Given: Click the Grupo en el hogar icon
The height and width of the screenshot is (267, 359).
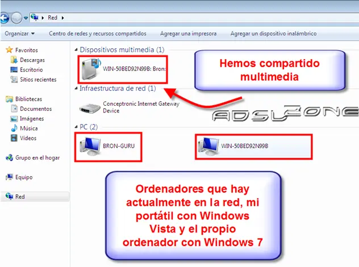Looking at the screenshot, I should [x=10, y=157].
